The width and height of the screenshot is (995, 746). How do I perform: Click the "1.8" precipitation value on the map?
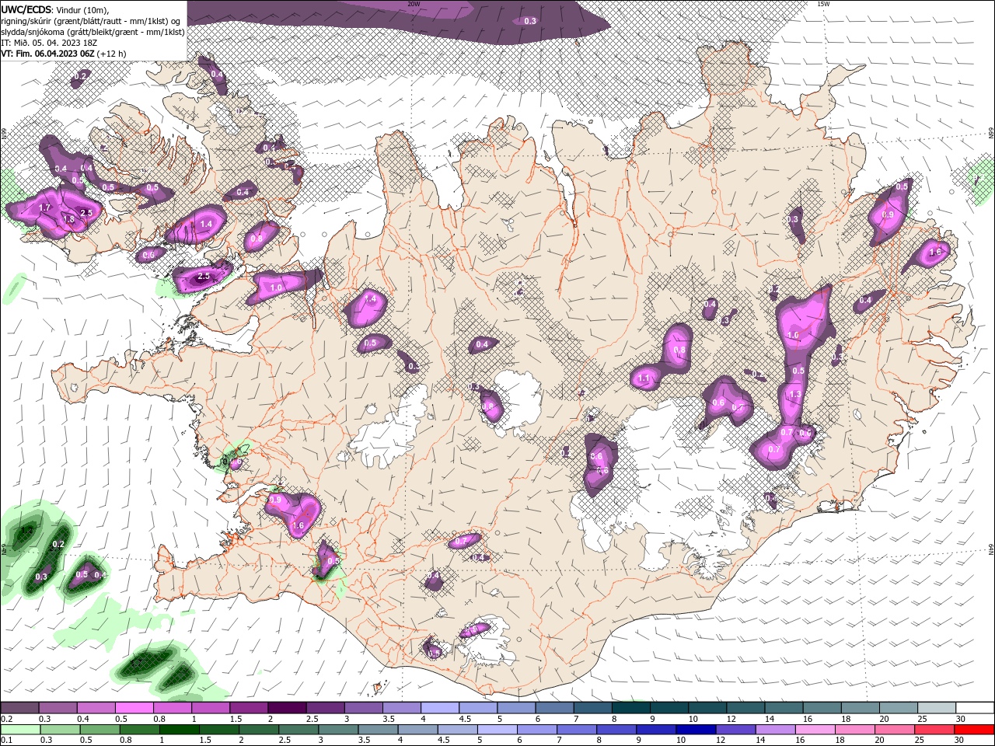click(68, 220)
